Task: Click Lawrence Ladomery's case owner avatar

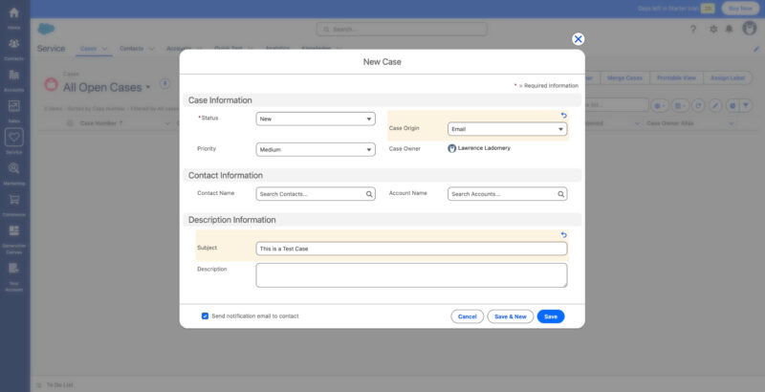Action: tap(451, 148)
